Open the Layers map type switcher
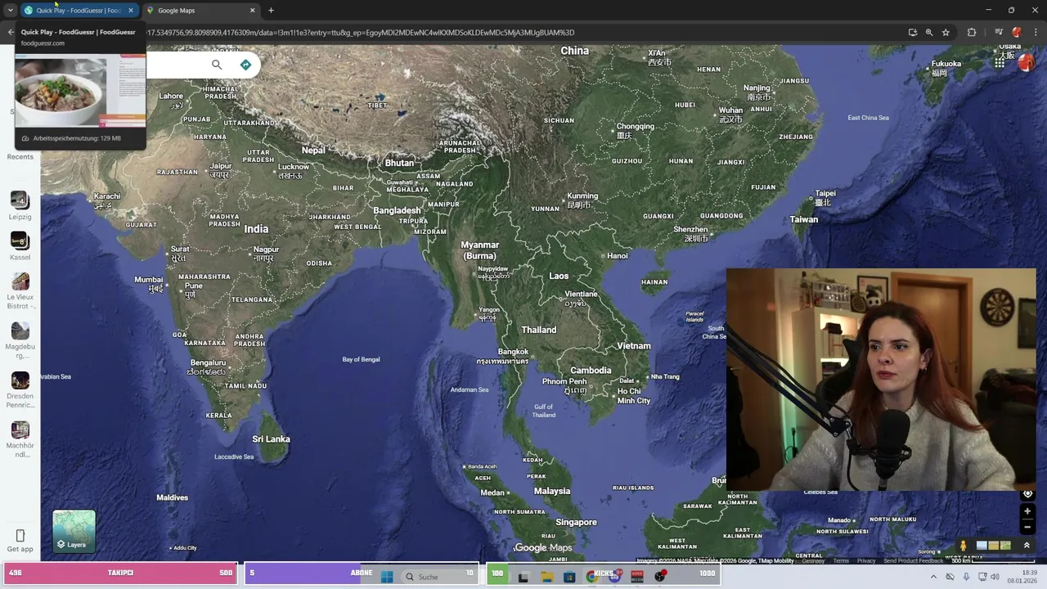Viewport: 1047px width, 589px height. click(x=74, y=531)
